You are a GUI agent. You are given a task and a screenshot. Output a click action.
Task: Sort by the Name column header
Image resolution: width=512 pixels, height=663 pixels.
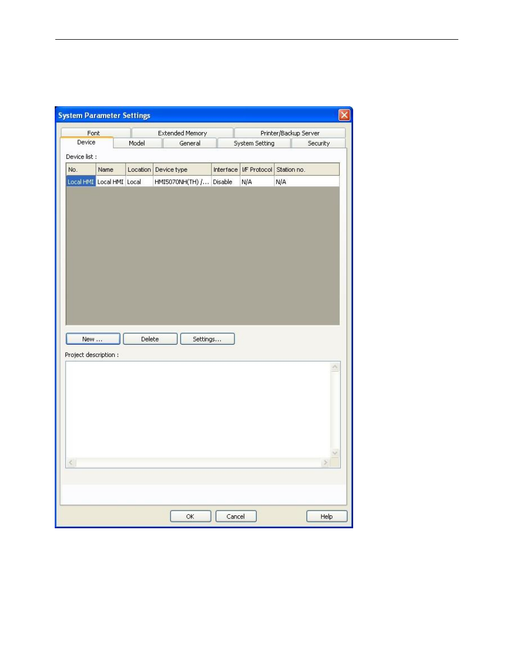[x=111, y=170]
